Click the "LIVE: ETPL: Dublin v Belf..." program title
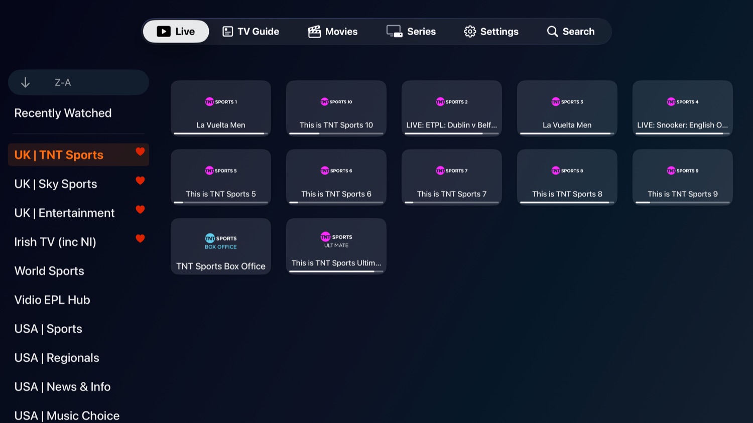Screen dimensions: 753x423 pyautogui.click(x=452, y=125)
